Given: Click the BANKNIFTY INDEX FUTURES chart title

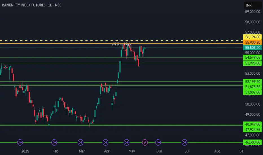Looking at the screenshot, I should click(32, 5).
